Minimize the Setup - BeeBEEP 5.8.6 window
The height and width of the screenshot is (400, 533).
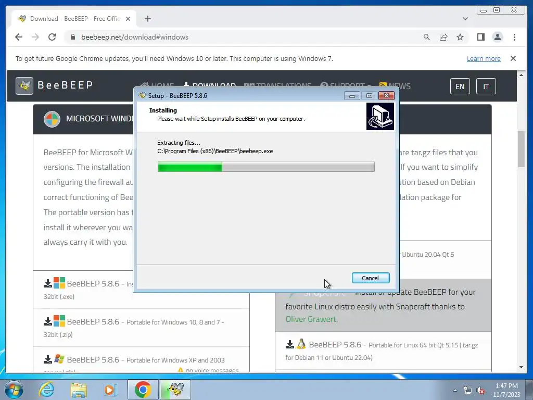352,96
